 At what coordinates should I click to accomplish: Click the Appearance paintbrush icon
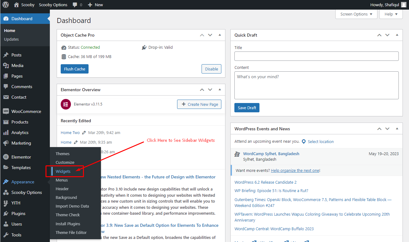pos(6,182)
